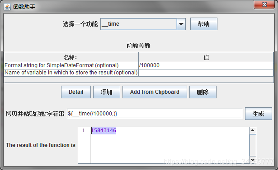Click the result area scroll up arrow
Viewport: 278px width, 170px height.
click(253, 131)
